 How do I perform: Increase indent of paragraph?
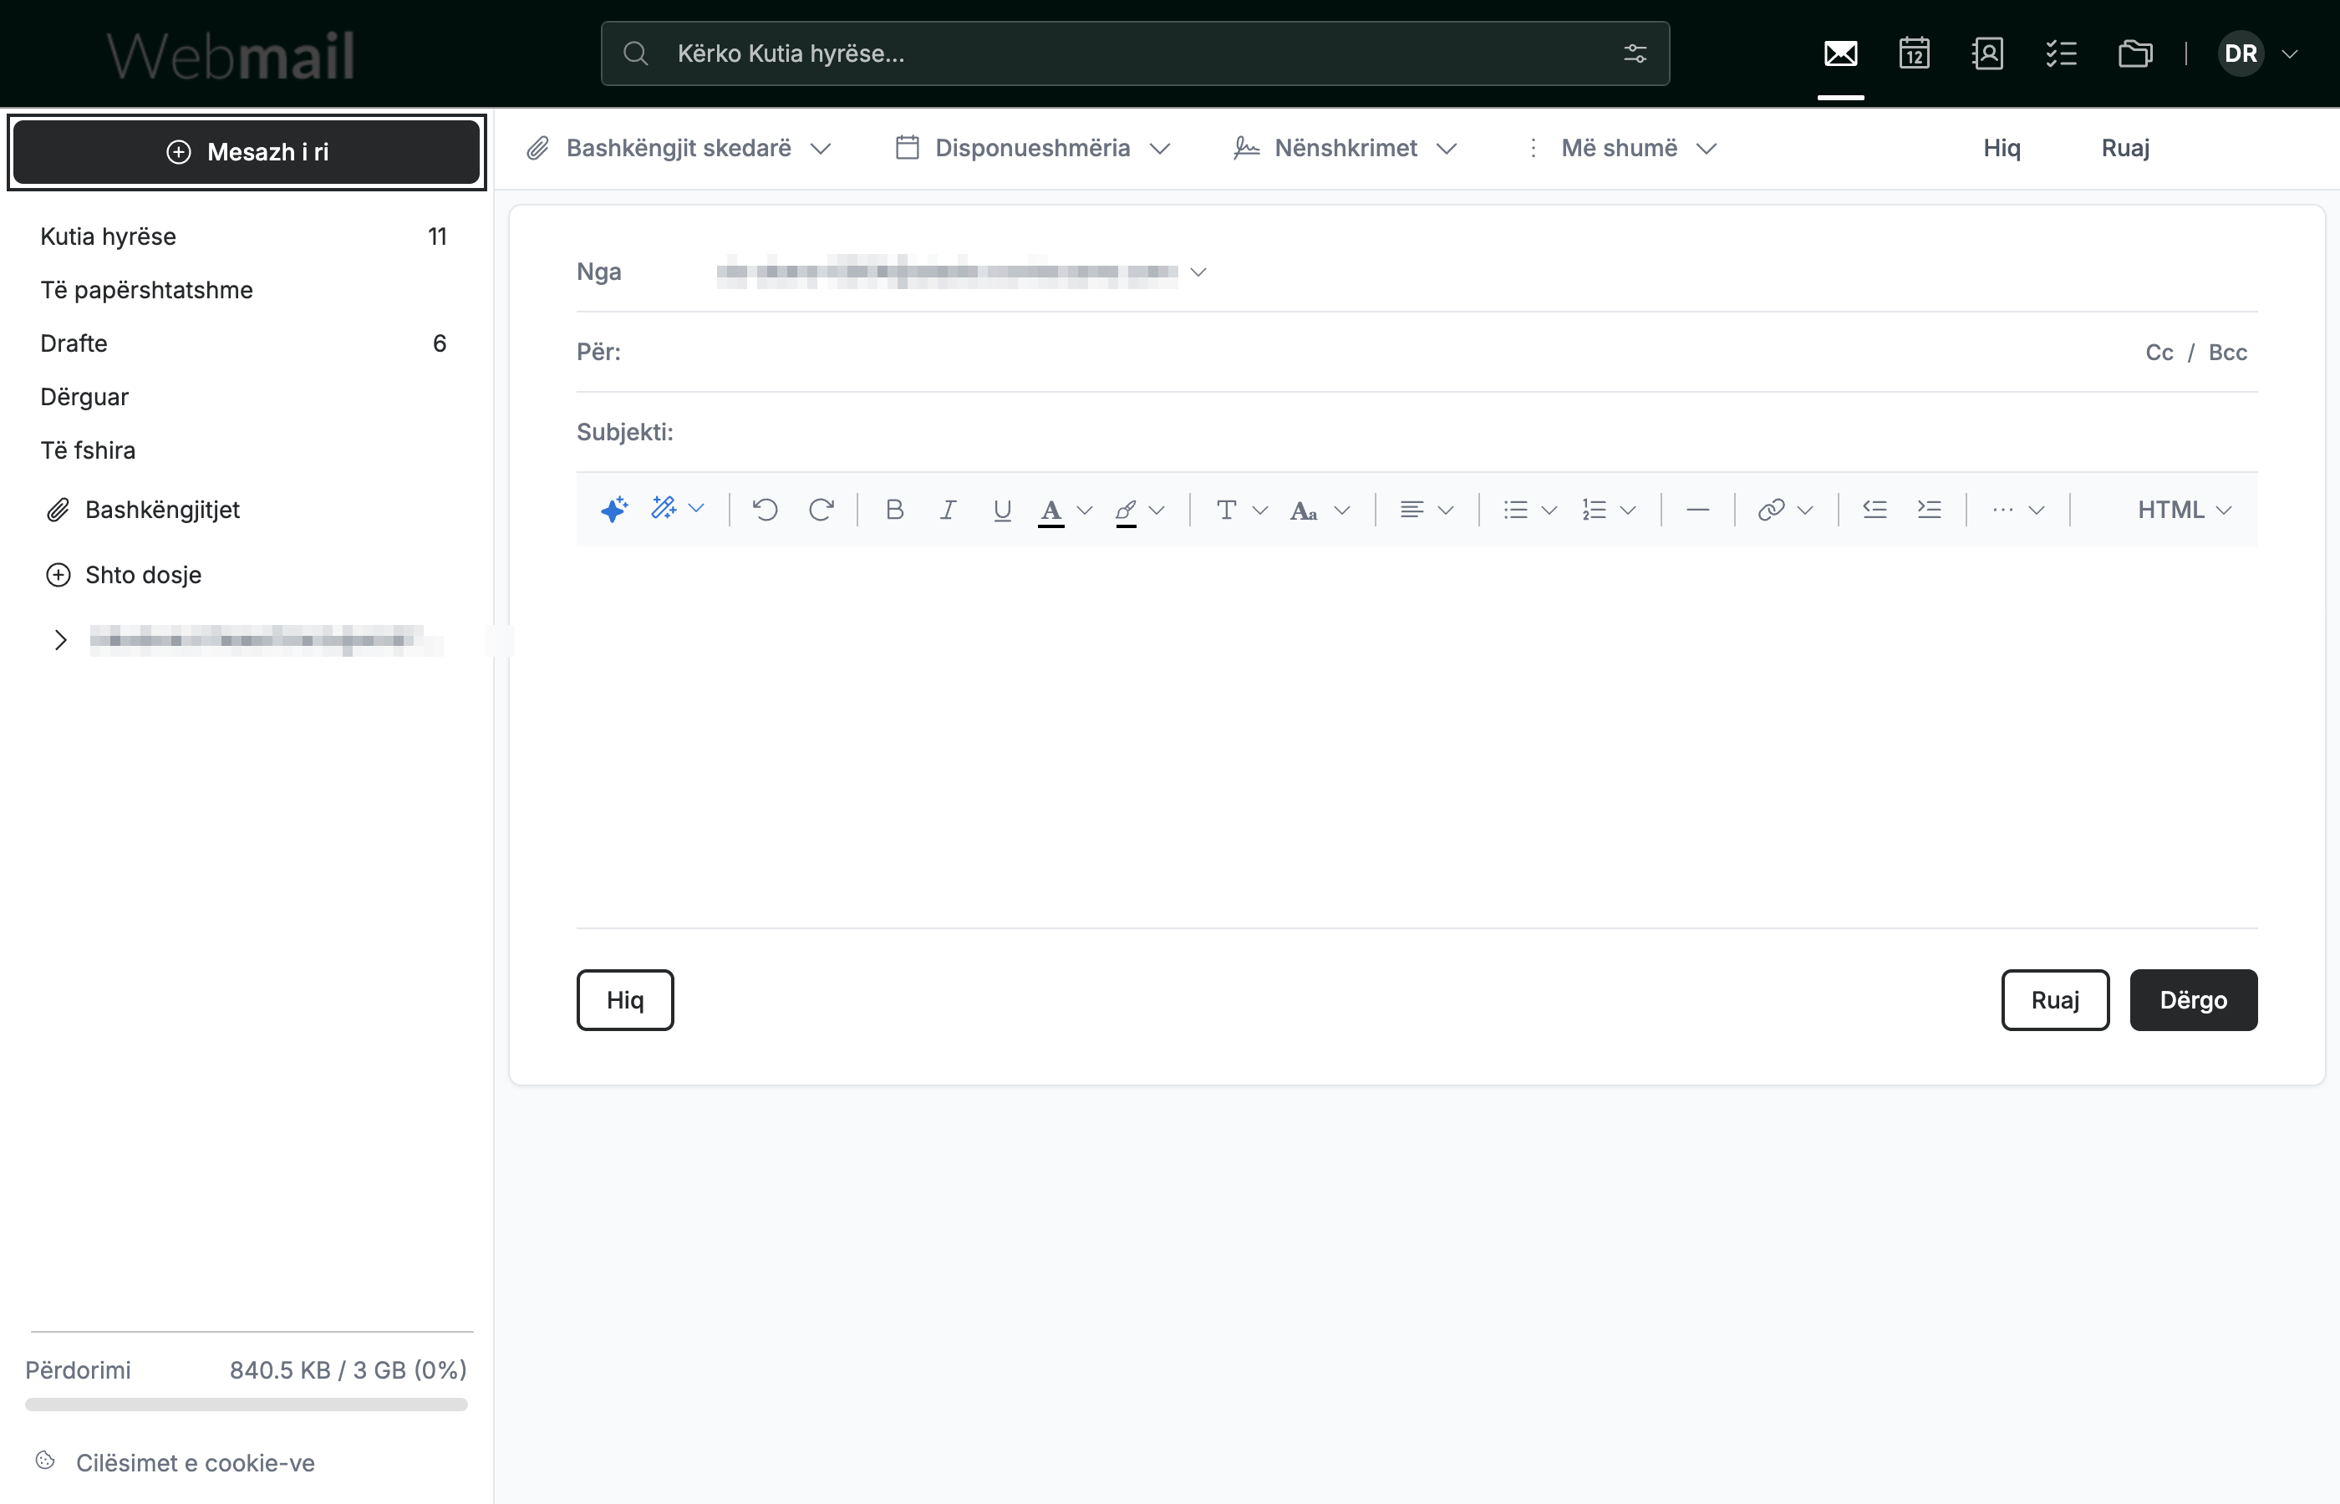click(x=1929, y=509)
